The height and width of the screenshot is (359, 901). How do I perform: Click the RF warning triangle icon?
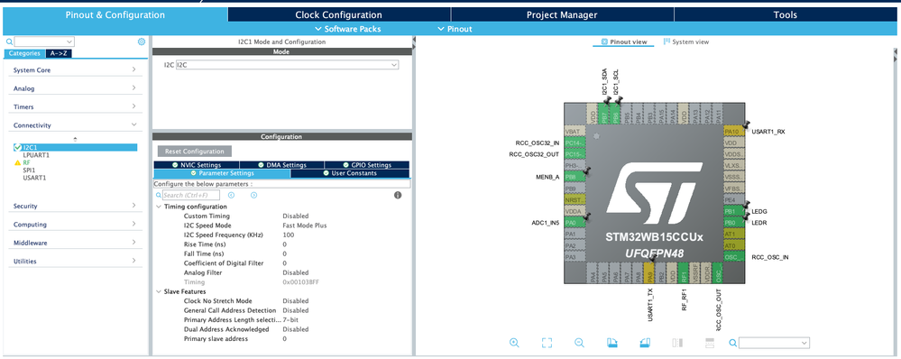tap(17, 162)
